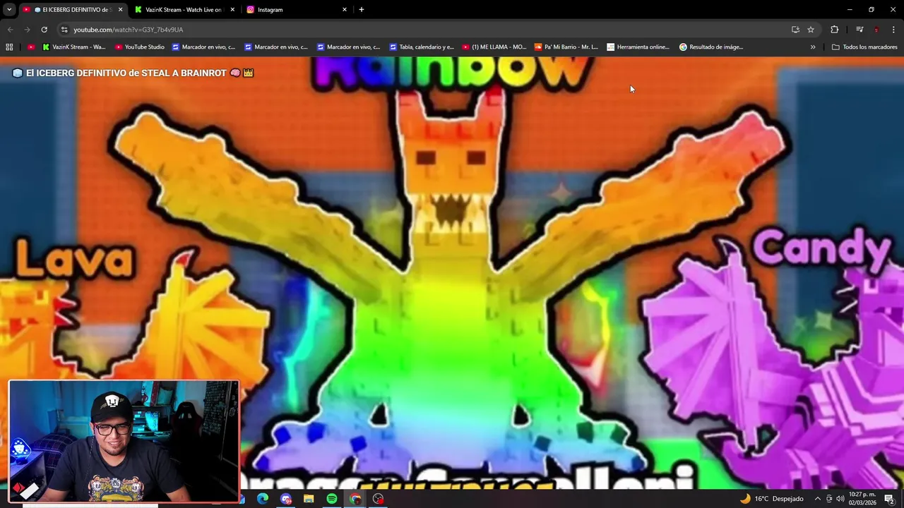Open the taskbar app with notification badge

click(286, 499)
